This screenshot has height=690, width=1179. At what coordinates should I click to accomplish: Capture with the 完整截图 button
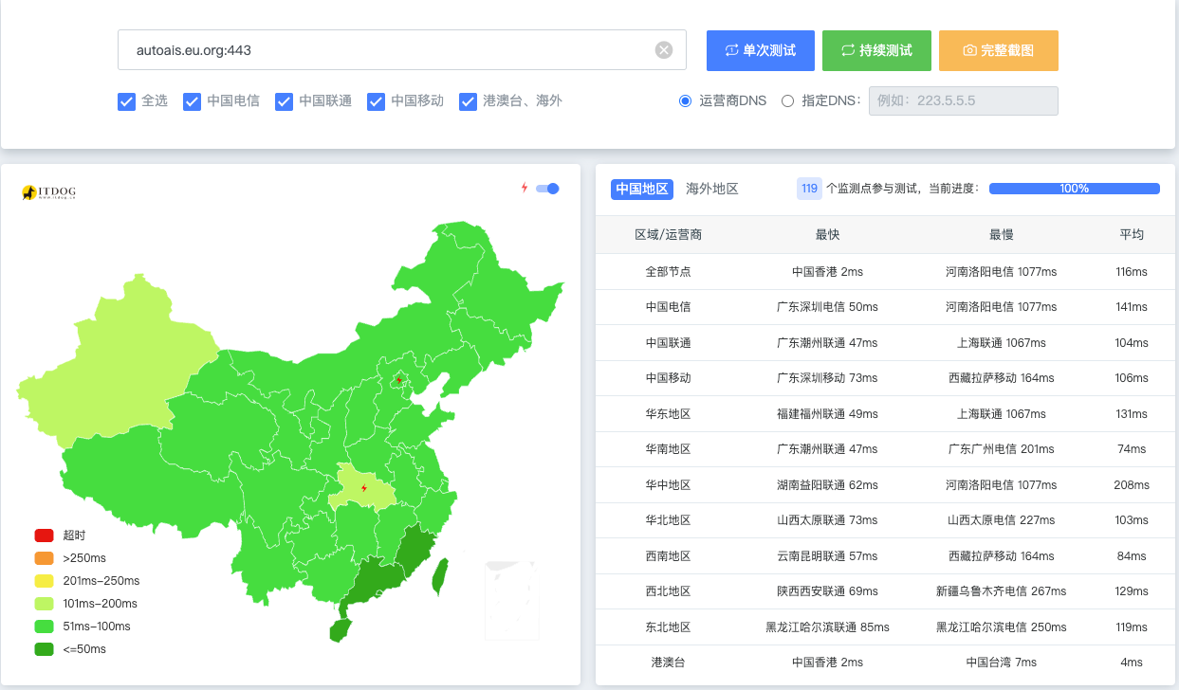pyautogui.click(x=998, y=50)
